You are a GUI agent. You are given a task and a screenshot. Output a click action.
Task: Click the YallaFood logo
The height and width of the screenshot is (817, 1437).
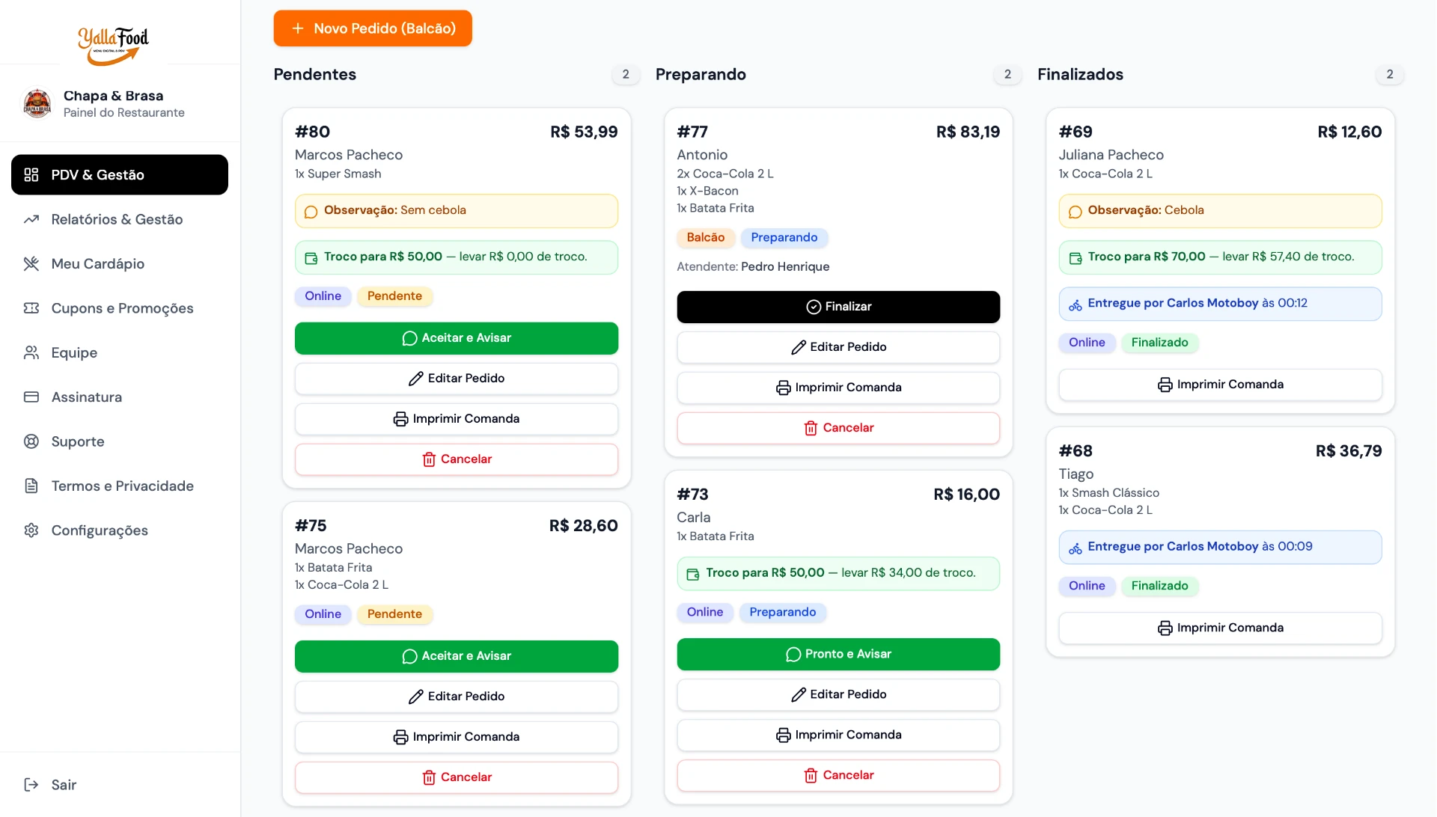click(x=114, y=46)
